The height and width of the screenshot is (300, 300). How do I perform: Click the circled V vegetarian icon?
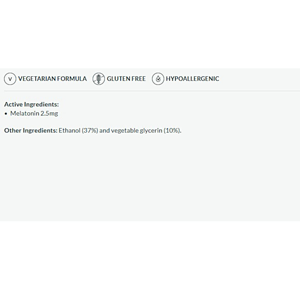point(10,79)
